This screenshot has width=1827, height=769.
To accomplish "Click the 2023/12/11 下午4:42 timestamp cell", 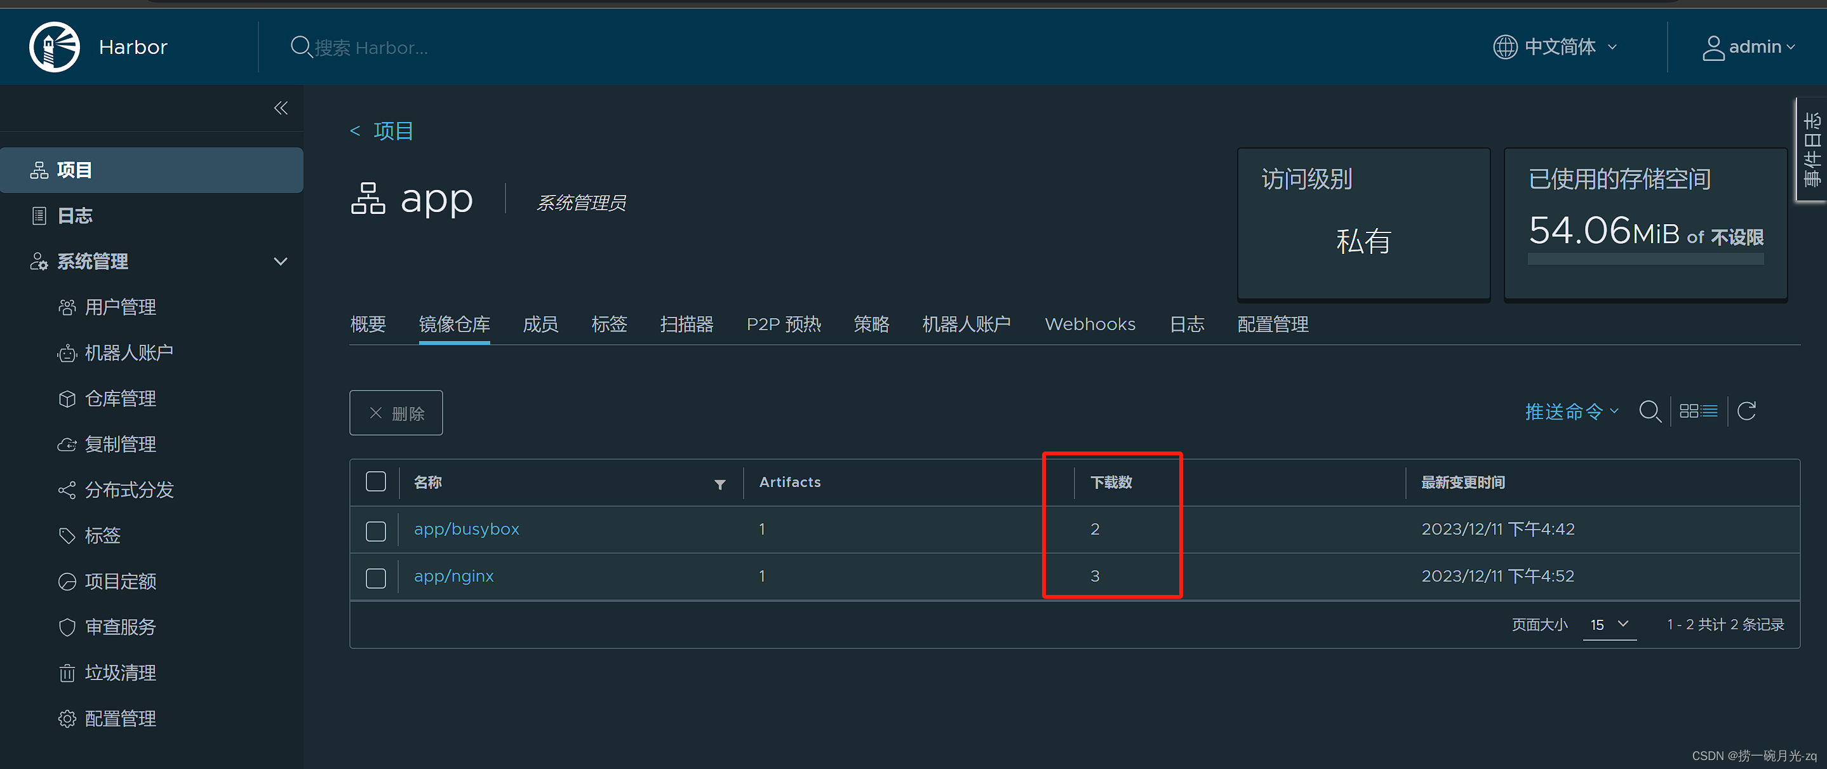I will click(1498, 529).
